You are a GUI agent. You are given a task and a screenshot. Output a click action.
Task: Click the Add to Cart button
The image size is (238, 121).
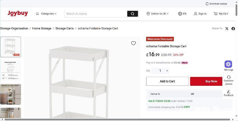click(167, 81)
